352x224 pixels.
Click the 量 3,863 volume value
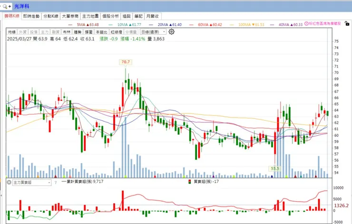(156, 39)
